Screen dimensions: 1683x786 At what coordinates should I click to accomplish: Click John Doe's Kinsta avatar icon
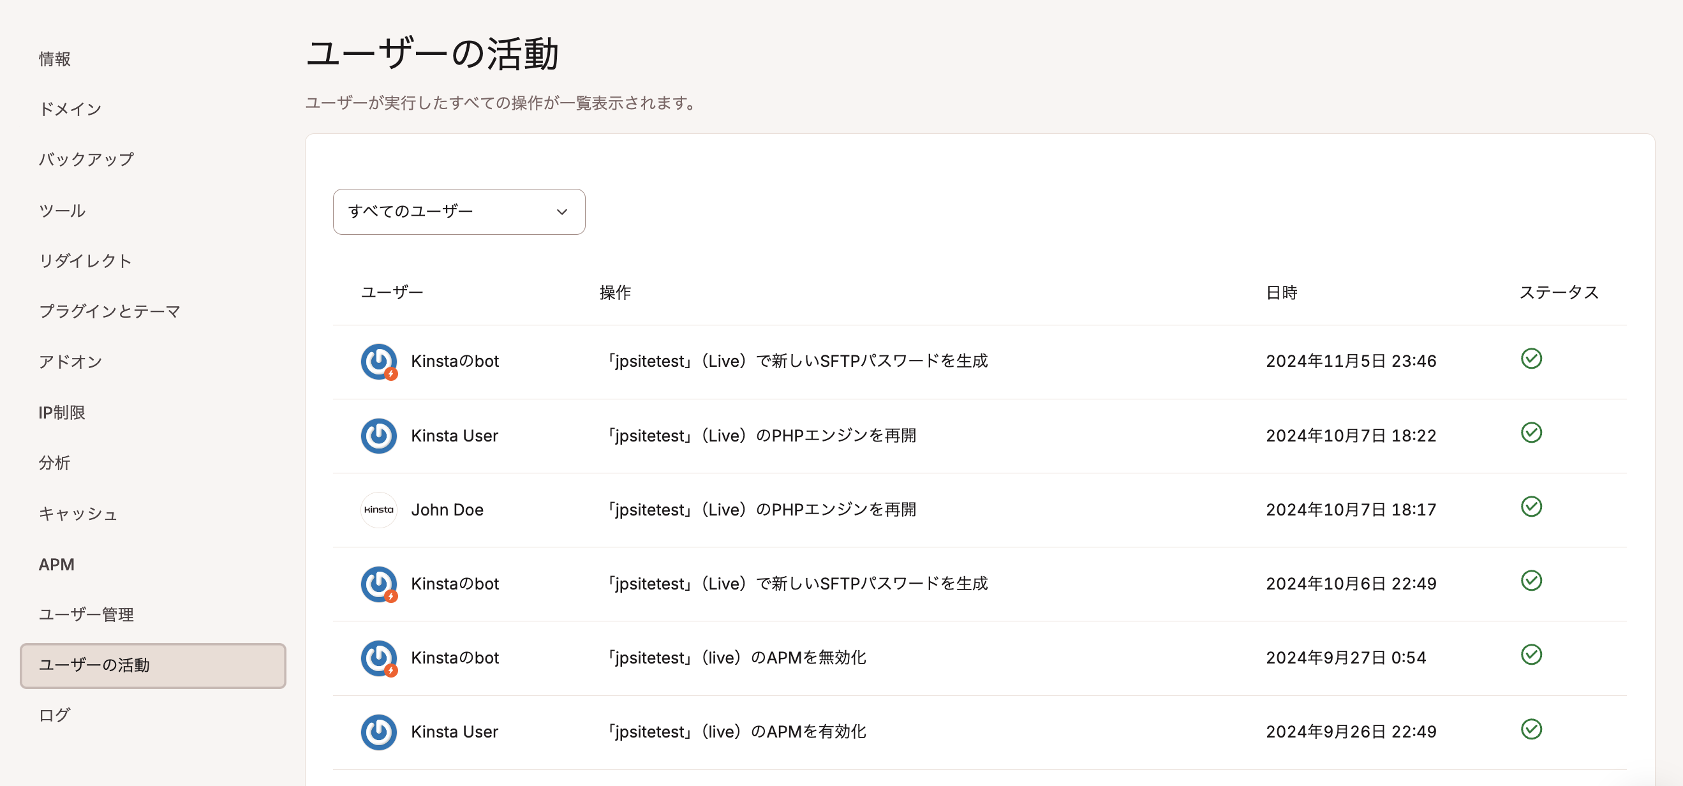click(x=378, y=510)
